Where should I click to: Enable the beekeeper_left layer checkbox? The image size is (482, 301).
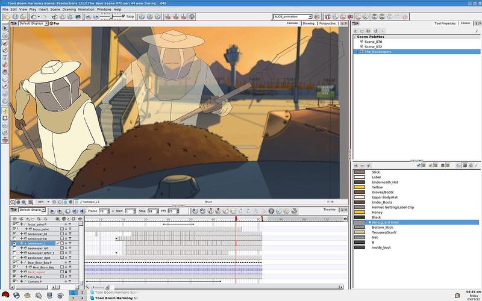[14, 248]
